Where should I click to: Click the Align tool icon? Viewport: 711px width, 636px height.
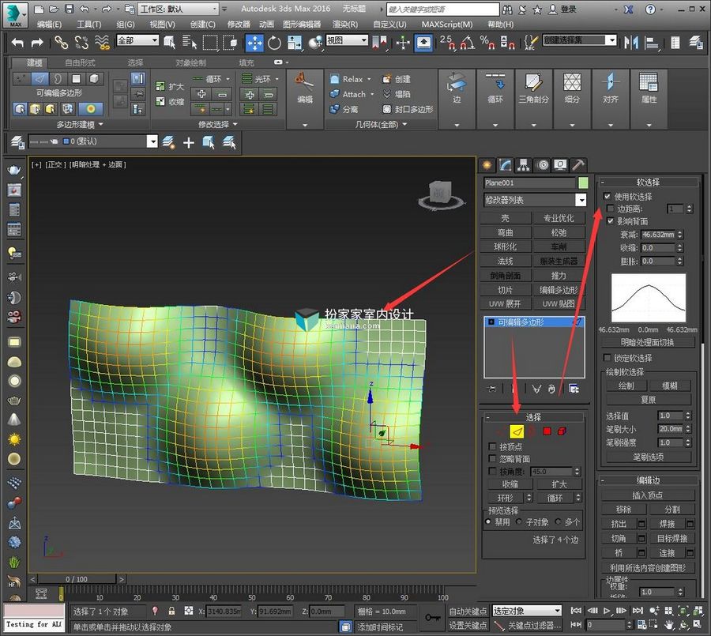[652, 43]
